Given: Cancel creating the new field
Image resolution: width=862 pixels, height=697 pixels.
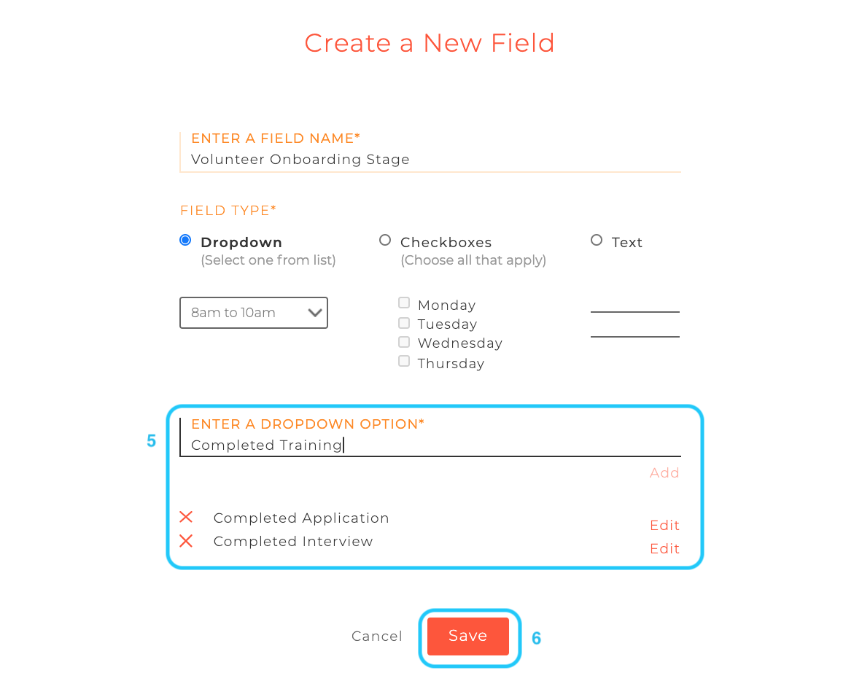Looking at the screenshot, I should pos(377,636).
